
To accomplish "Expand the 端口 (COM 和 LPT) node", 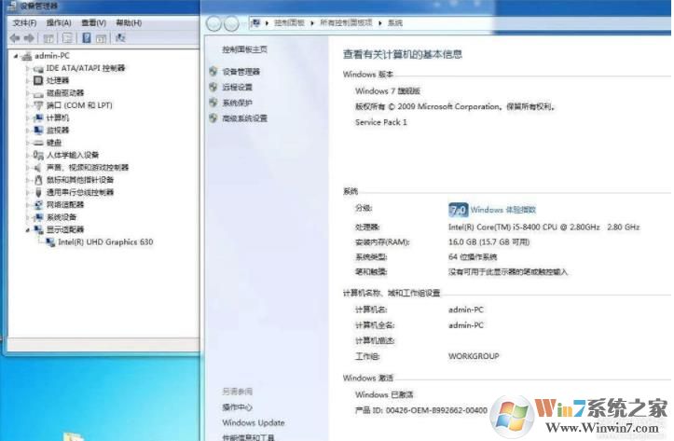I will click(x=28, y=105).
